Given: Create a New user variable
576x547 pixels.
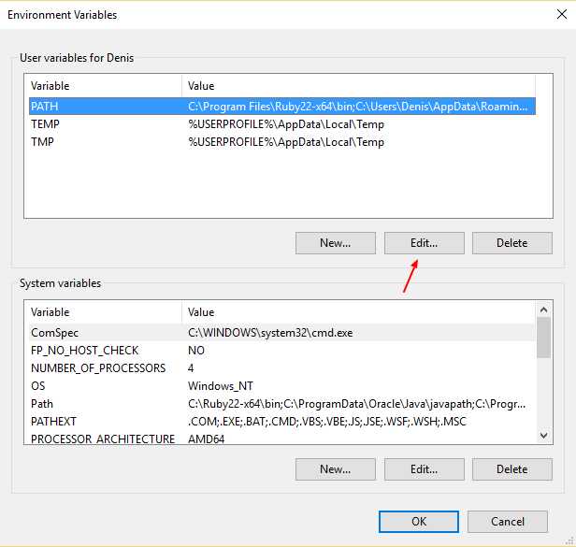Looking at the screenshot, I should [336, 243].
